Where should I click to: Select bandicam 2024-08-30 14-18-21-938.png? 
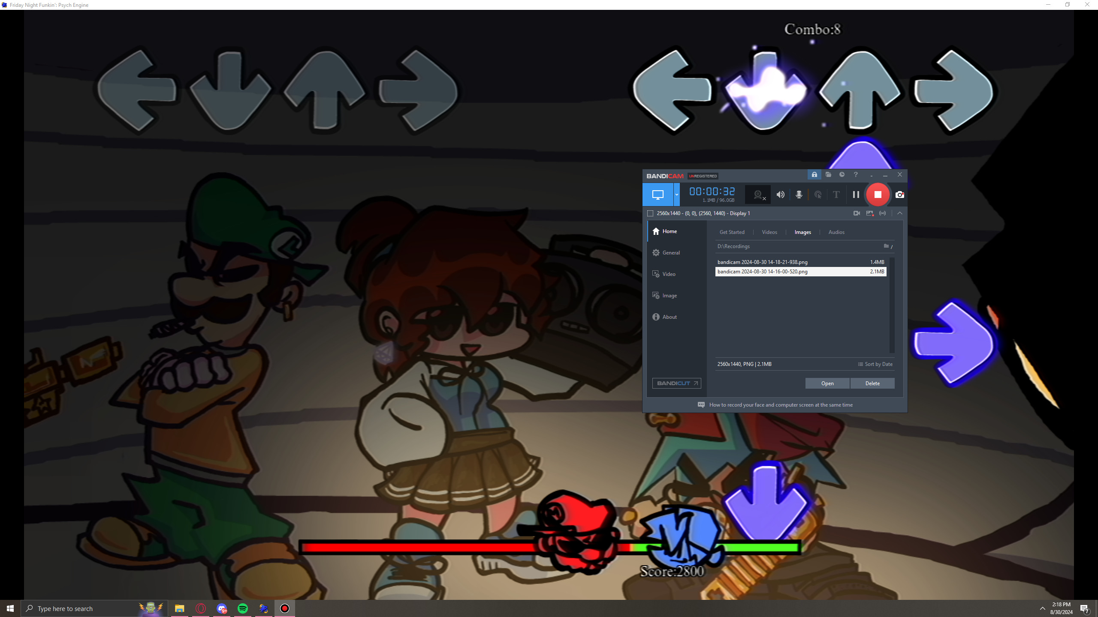pyautogui.click(x=762, y=262)
